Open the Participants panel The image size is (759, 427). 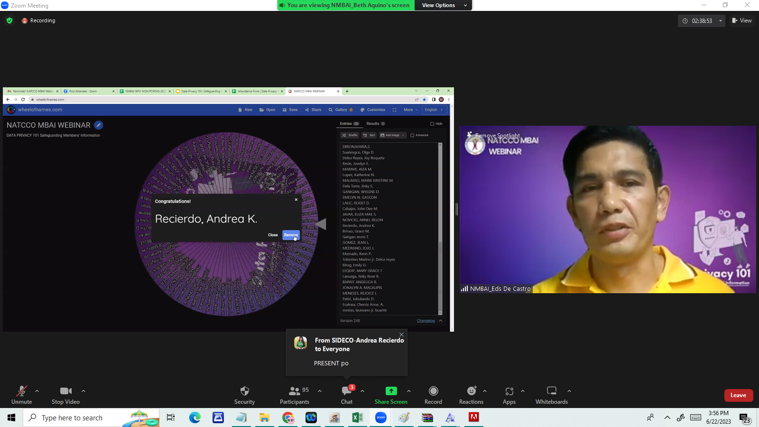(x=294, y=395)
